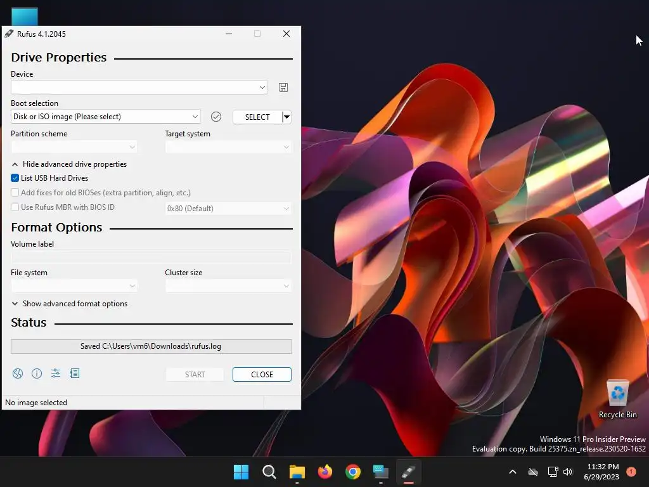
Task: Open the Boot selection dropdown
Action: (x=106, y=117)
